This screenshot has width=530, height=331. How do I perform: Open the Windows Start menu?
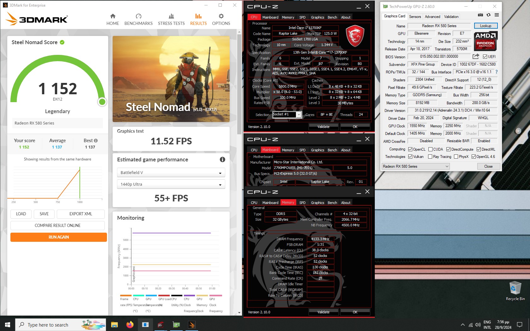8,324
